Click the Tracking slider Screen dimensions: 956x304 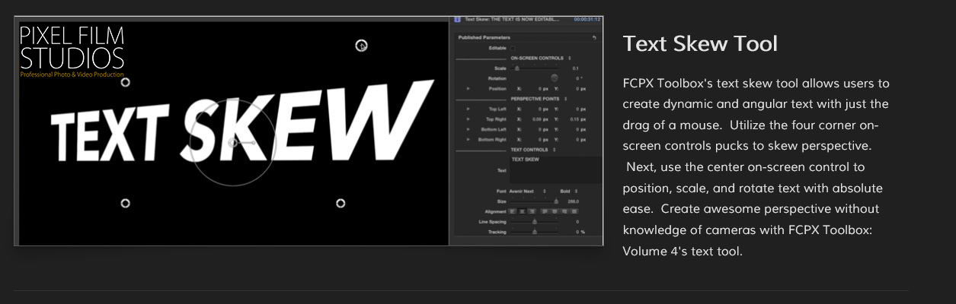pyautogui.click(x=535, y=232)
